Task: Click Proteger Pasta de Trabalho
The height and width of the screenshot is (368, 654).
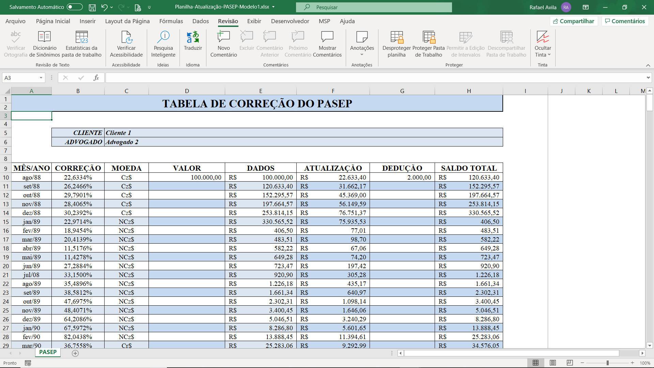Action: (x=429, y=44)
